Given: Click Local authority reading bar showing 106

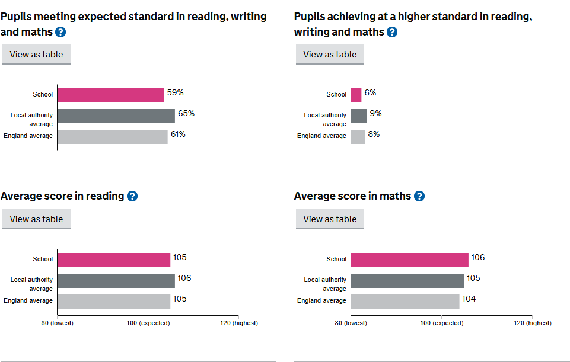Looking at the screenshot, I should pos(116,281).
